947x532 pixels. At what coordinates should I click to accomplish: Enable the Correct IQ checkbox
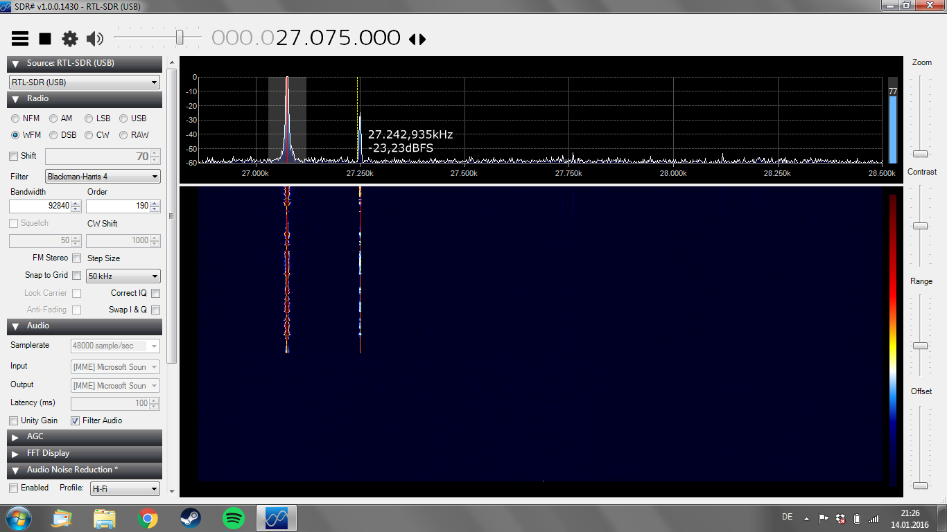155,293
